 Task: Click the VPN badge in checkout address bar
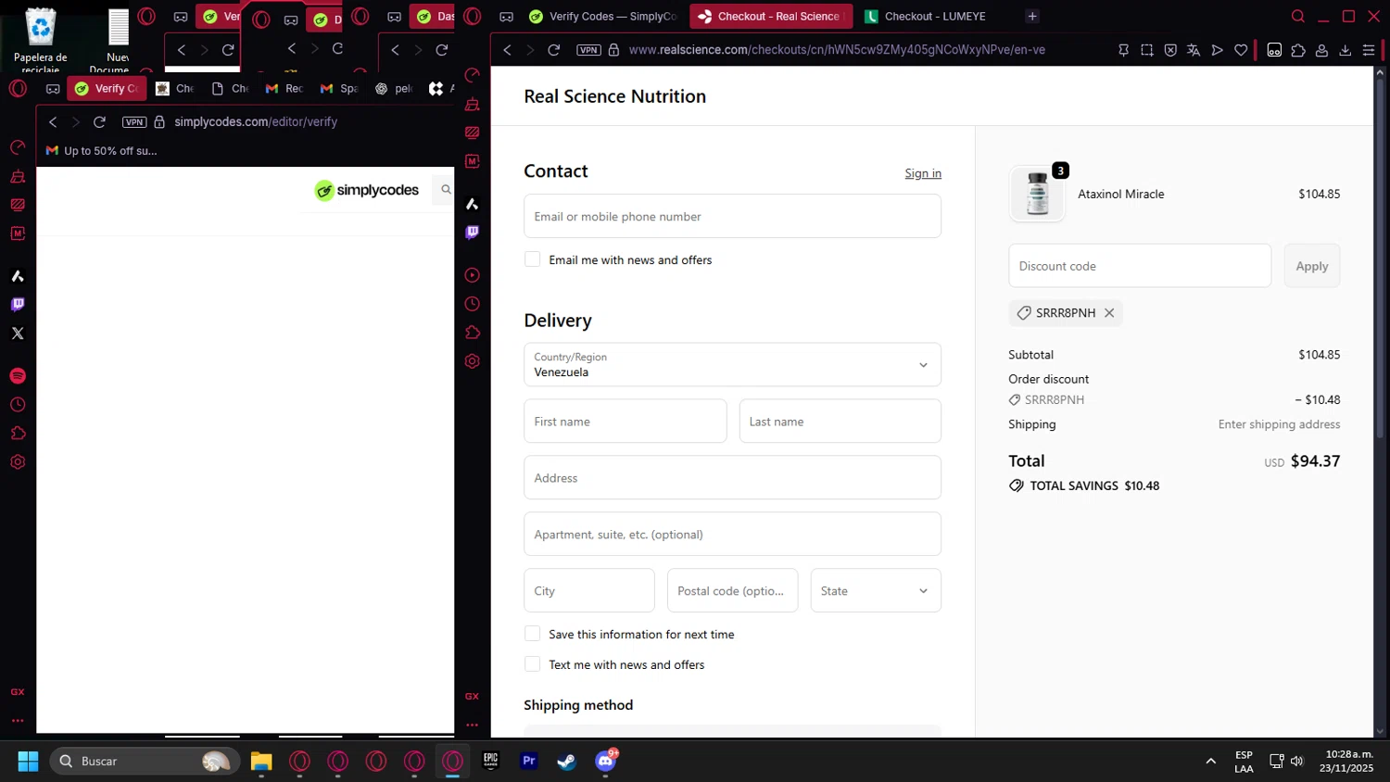[588, 50]
